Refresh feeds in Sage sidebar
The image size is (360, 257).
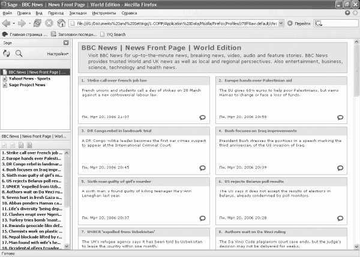(7, 53)
